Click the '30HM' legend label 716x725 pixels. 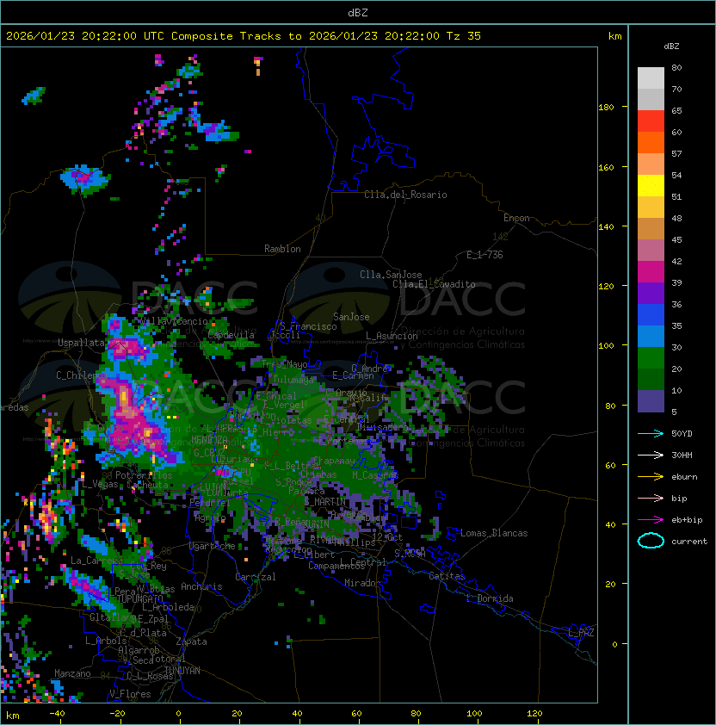tap(682, 455)
